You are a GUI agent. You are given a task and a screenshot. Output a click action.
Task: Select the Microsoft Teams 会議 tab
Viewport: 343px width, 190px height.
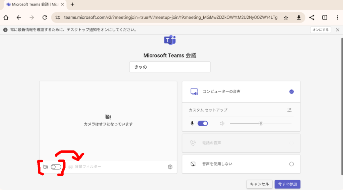[x=35, y=5]
